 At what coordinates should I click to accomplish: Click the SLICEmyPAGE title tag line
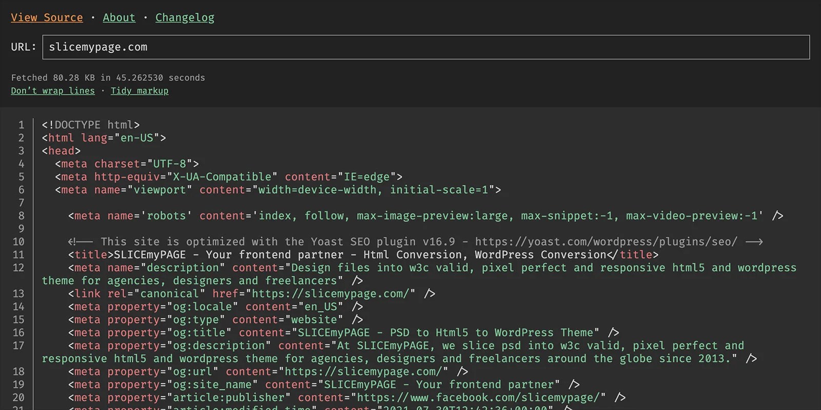[x=363, y=255]
